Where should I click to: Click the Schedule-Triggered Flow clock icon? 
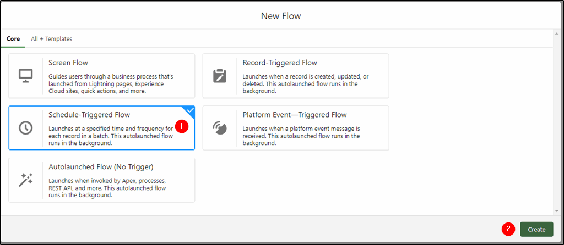(x=25, y=127)
